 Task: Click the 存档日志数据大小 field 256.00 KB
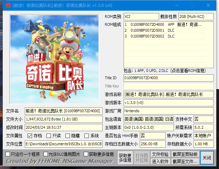point(153,144)
